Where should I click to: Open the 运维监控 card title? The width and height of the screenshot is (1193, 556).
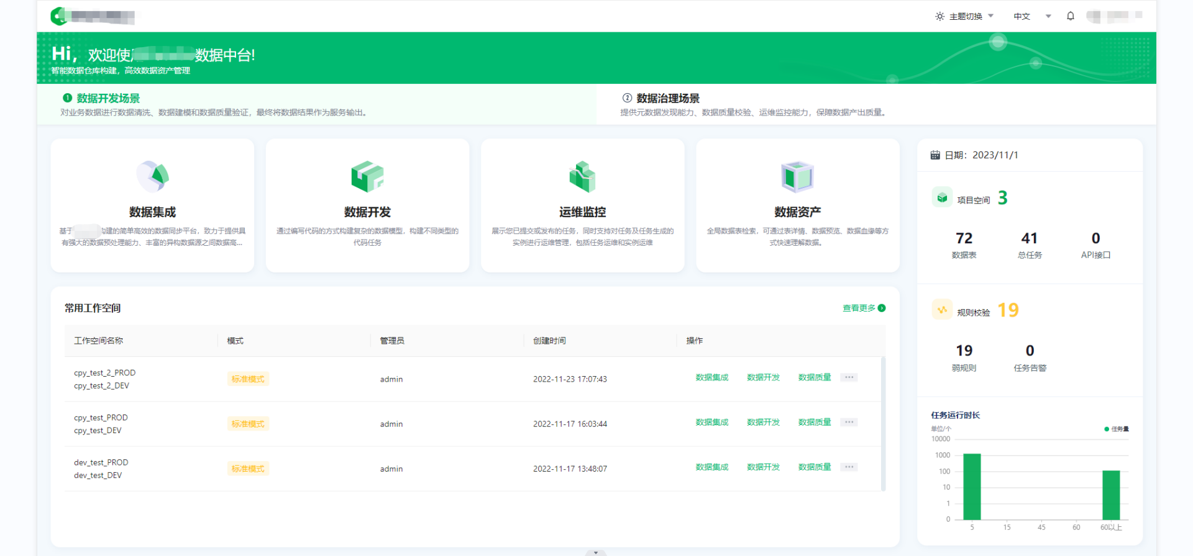pos(582,212)
